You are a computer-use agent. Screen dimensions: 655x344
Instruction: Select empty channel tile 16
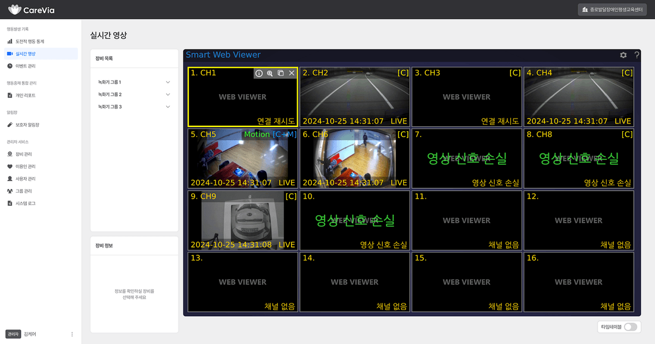click(x=579, y=282)
